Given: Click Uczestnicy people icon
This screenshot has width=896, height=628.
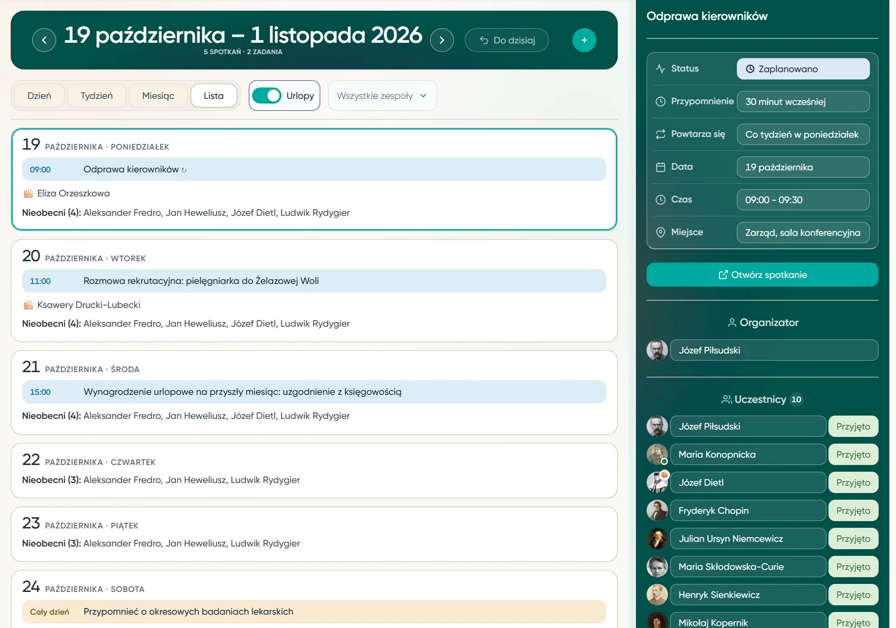Looking at the screenshot, I should 726,400.
